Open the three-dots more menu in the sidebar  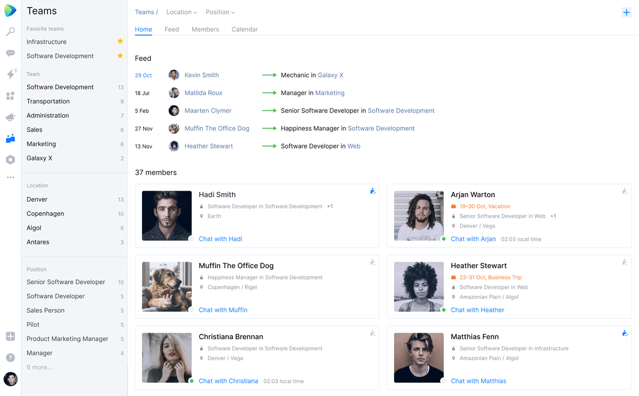(11, 178)
